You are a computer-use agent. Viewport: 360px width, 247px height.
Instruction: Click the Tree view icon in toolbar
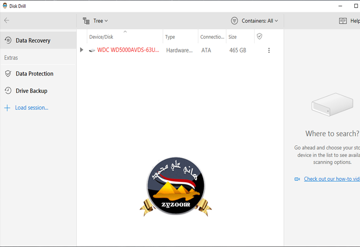pyautogui.click(x=86, y=21)
